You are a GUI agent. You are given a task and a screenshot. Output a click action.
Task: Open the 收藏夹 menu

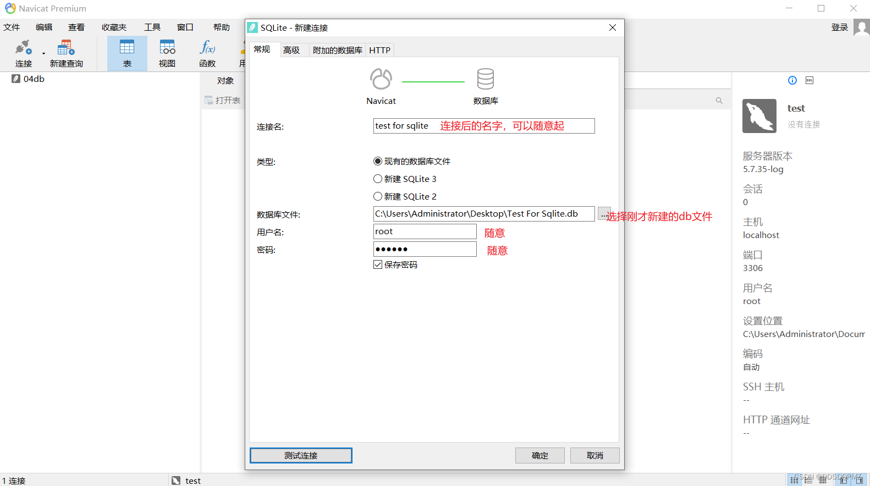pyautogui.click(x=114, y=27)
